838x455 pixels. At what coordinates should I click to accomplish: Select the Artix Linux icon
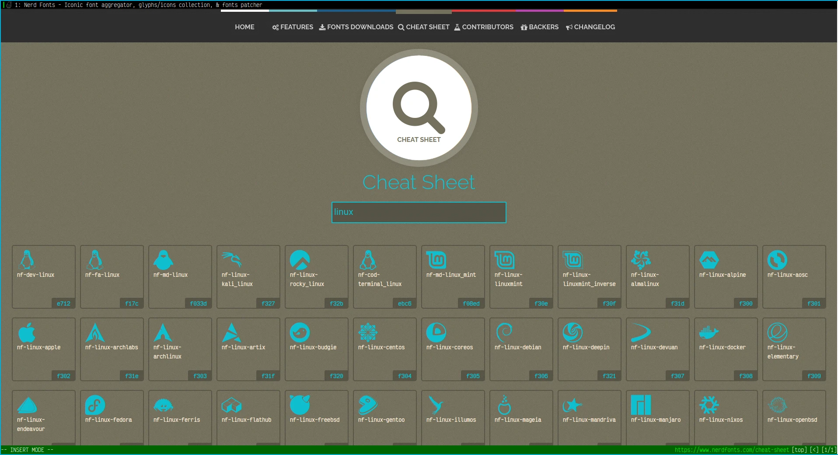[x=231, y=332]
